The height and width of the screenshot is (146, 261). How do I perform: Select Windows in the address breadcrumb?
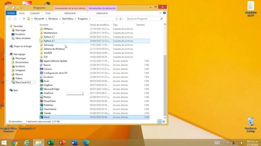[53, 19]
